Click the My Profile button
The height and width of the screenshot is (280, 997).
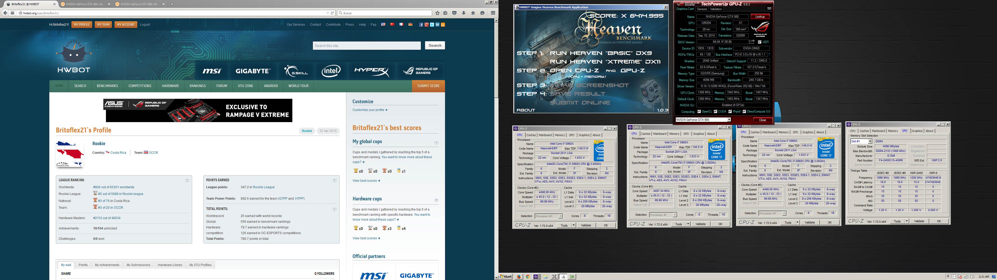(x=82, y=24)
